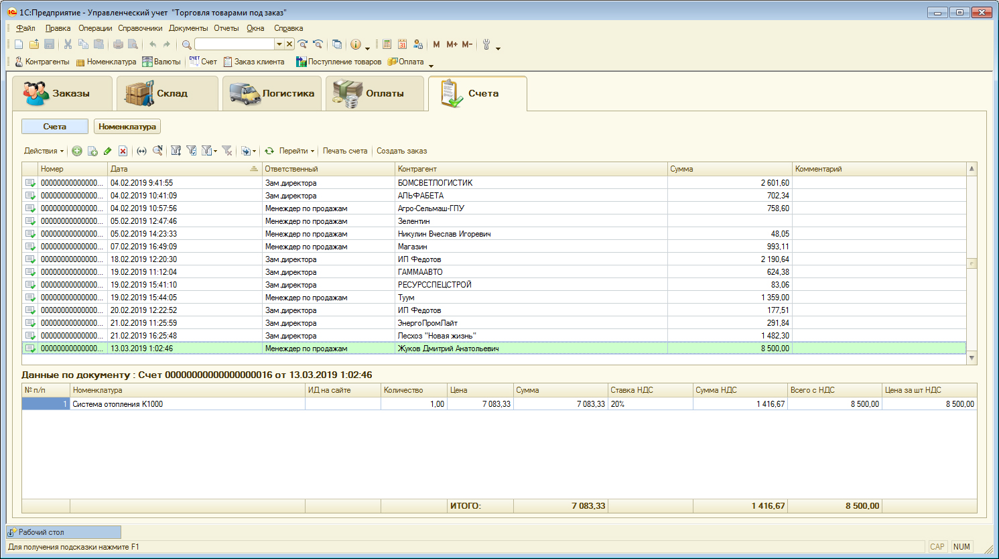Screen dimensions: 999x559
Task: Click the Печать счета button
Action: 345,151
